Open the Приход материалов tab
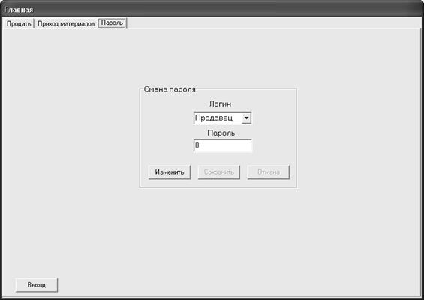Viewport: 424px width, 300px height. pyautogui.click(x=66, y=23)
